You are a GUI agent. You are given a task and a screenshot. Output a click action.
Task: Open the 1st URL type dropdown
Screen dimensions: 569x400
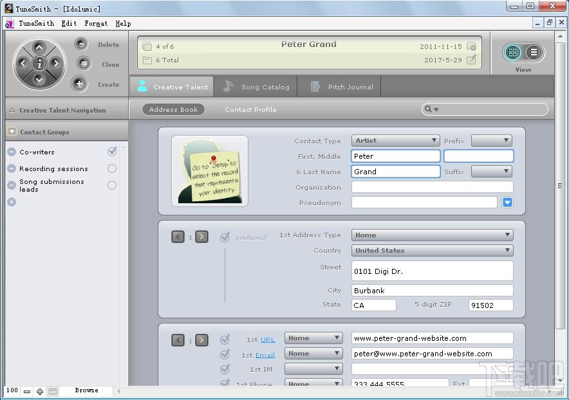click(313, 338)
